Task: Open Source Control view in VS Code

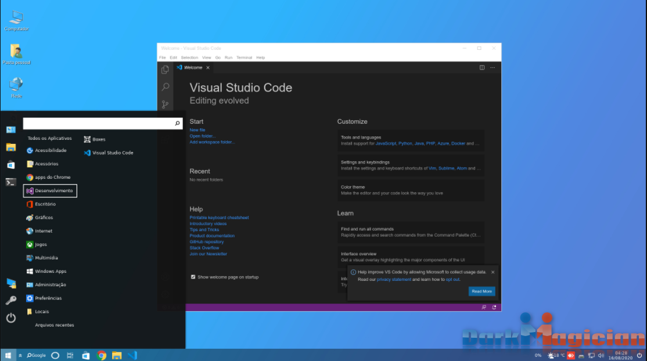Action: pyautogui.click(x=165, y=104)
